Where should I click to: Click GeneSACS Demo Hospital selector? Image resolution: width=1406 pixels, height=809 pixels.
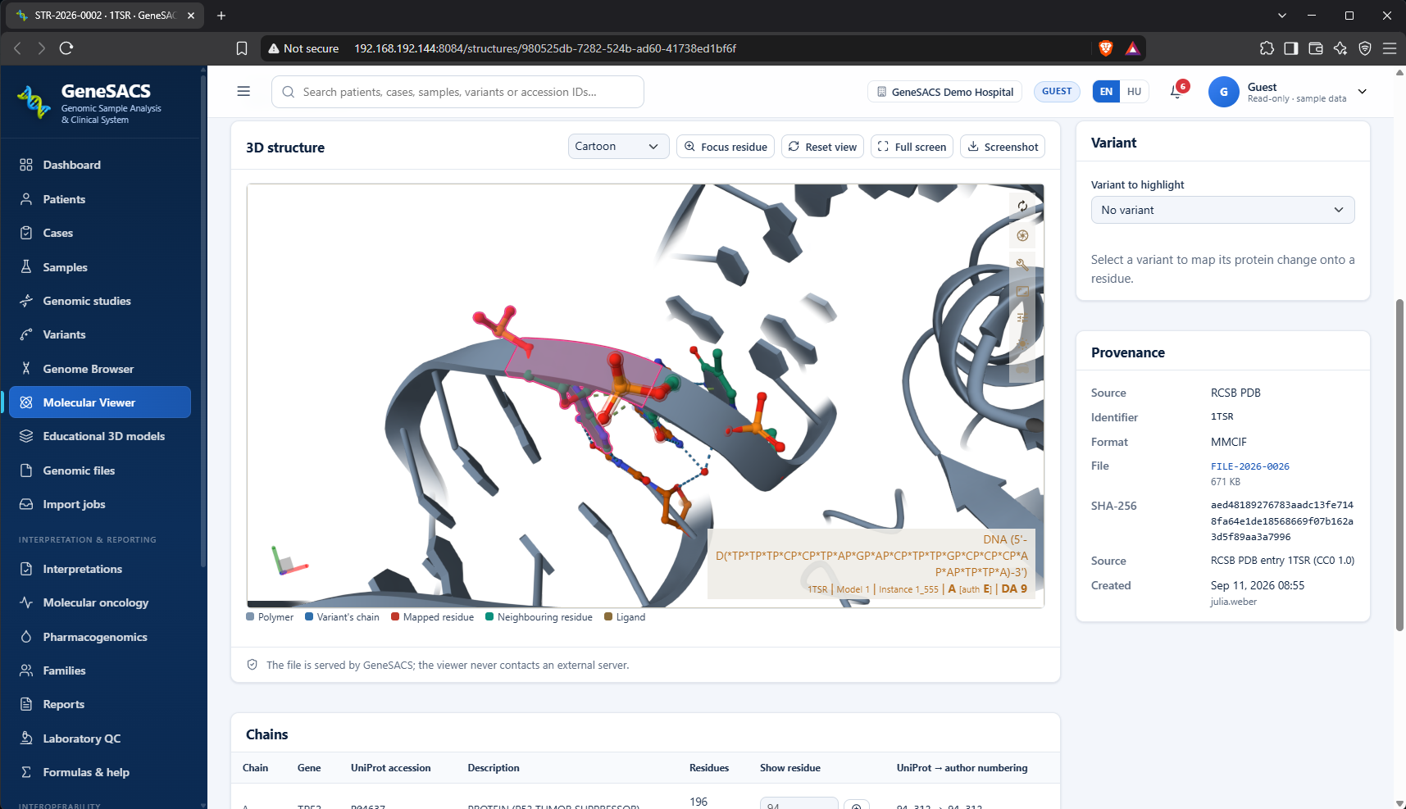pyautogui.click(x=944, y=92)
